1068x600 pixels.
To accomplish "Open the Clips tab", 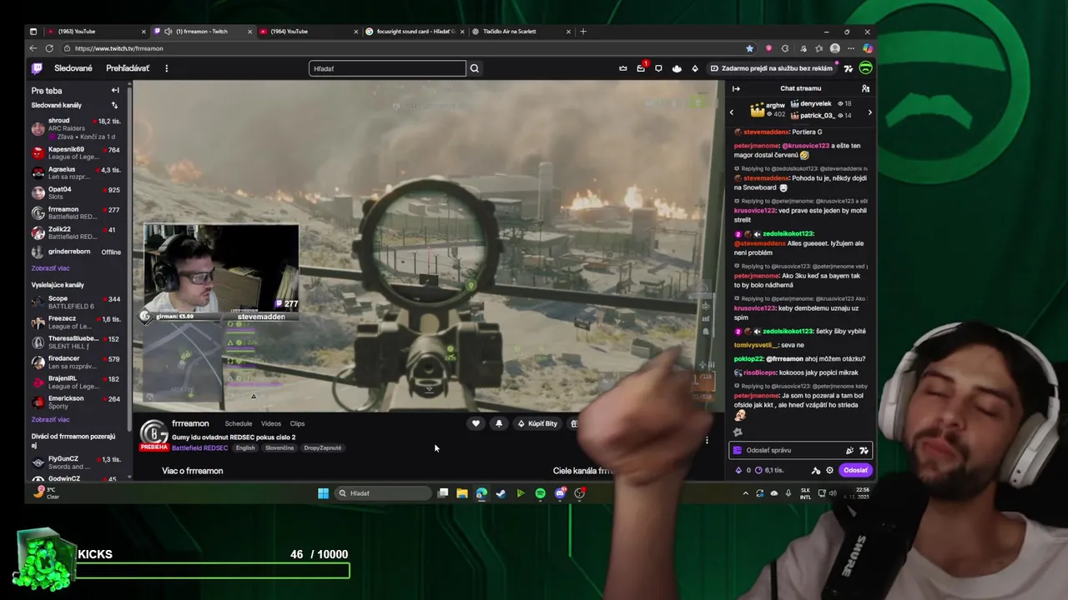I will coord(297,423).
